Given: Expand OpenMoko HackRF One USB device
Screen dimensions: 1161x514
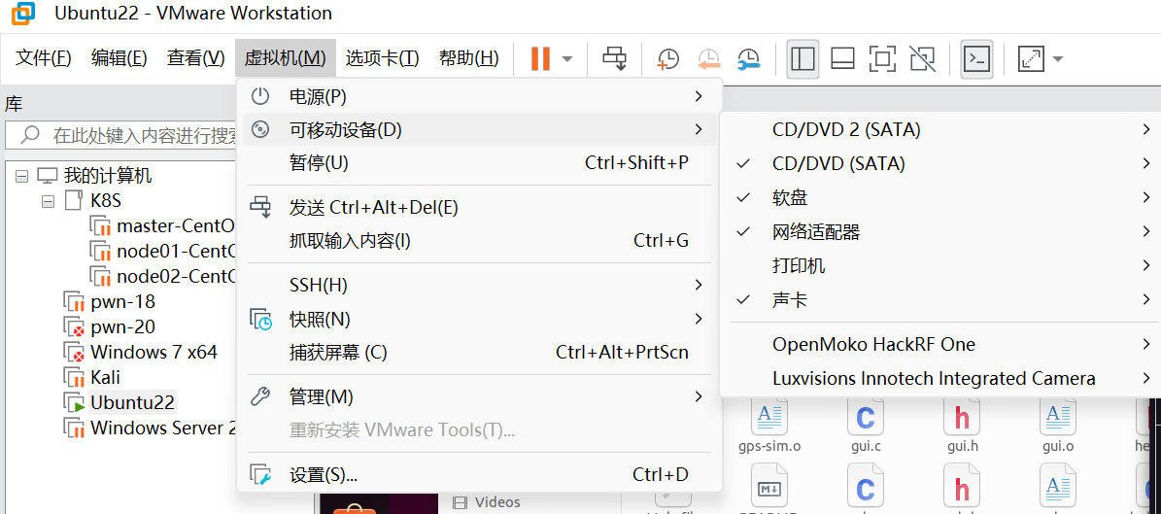Looking at the screenshot, I should coord(942,344).
